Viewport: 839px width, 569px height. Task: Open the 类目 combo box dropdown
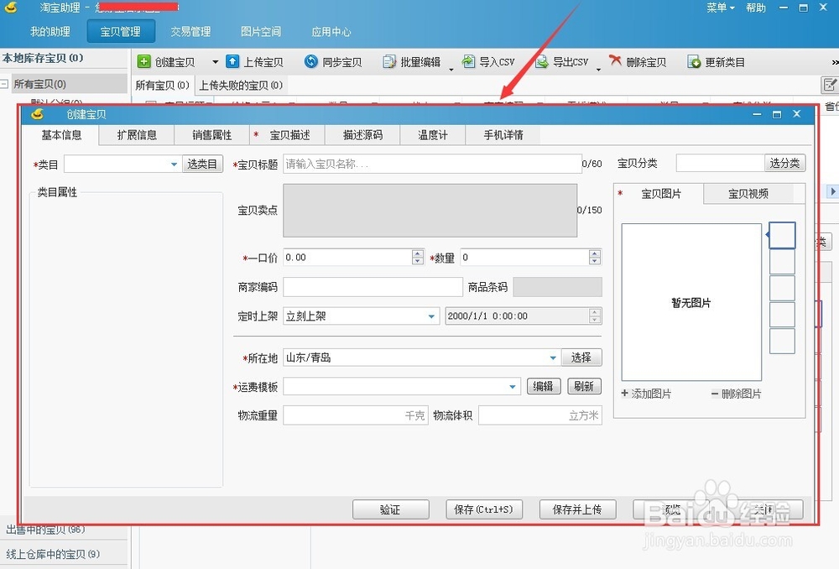[x=174, y=164]
